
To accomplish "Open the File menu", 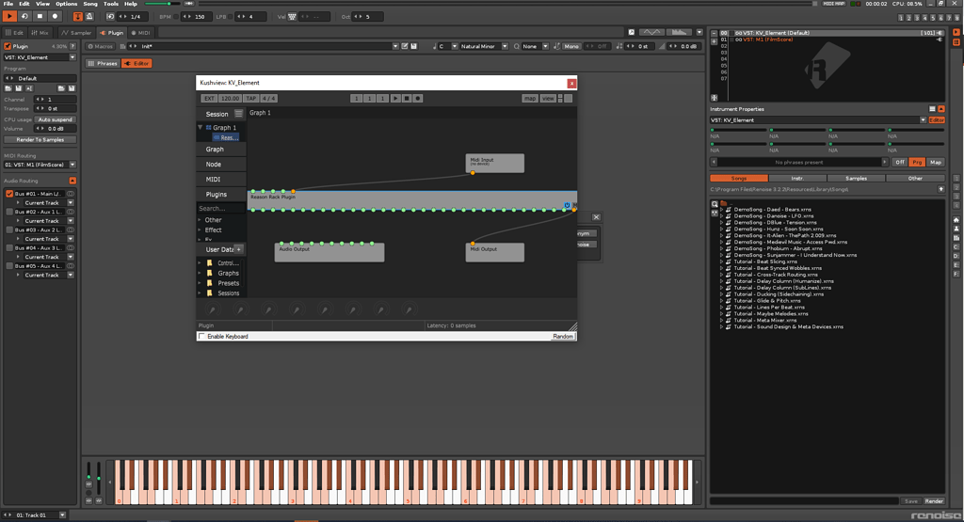I will [x=8, y=4].
